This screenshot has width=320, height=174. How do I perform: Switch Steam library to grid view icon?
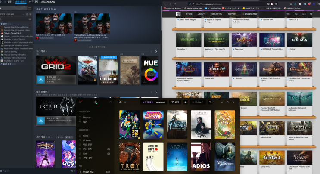point(30,8)
